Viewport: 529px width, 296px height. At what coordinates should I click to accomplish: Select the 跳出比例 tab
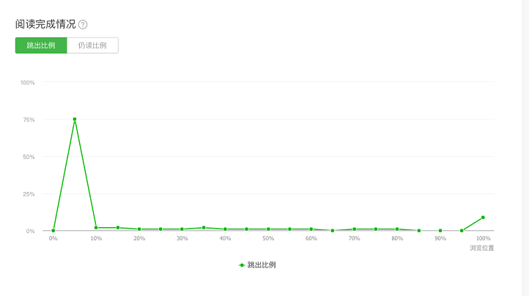41,45
